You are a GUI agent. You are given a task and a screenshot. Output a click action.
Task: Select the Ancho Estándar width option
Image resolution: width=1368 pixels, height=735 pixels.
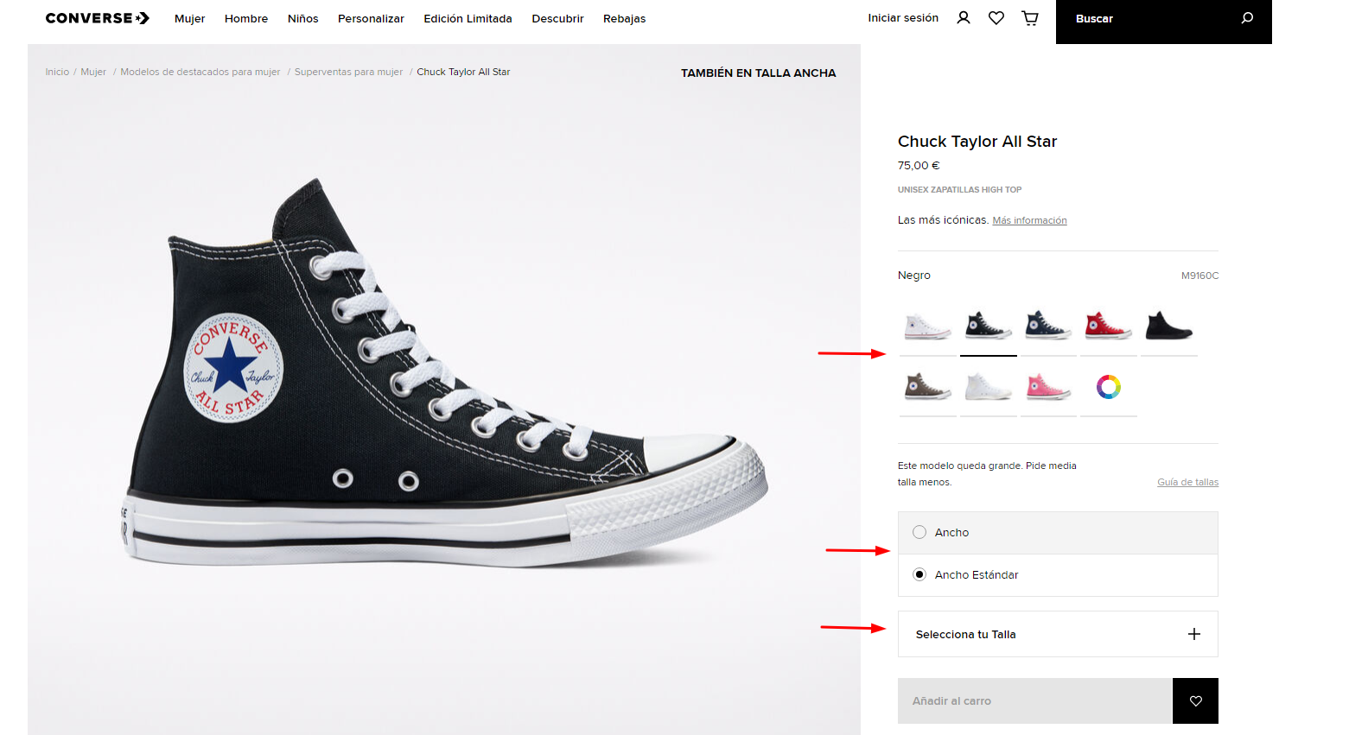[1058, 575]
